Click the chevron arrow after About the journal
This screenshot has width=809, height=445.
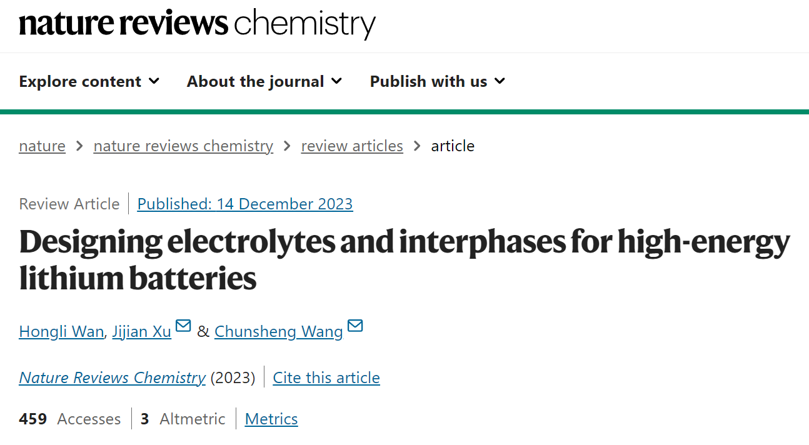click(336, 81)
